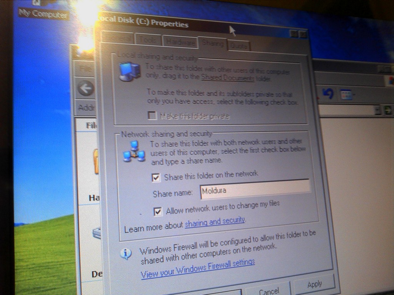Close the Local Disk (C:) Properties dialog
This screenshot has width=394, height=295.
(304, 34)
